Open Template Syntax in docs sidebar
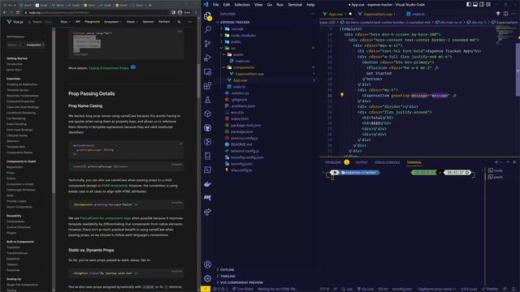This screenshot has width=520, height=292. 18,90
